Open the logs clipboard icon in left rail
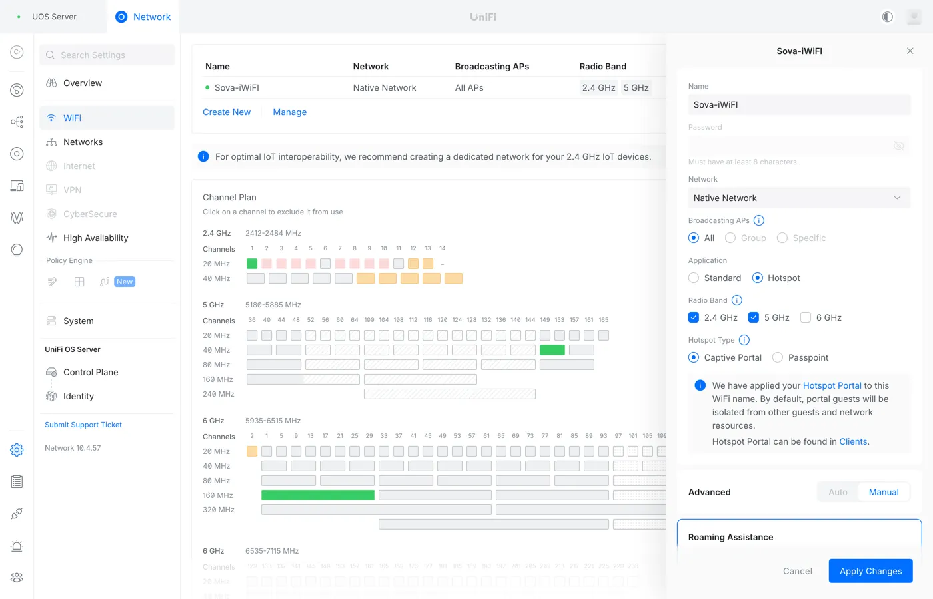This screenshot has height=599, width=933. [17, 481]
